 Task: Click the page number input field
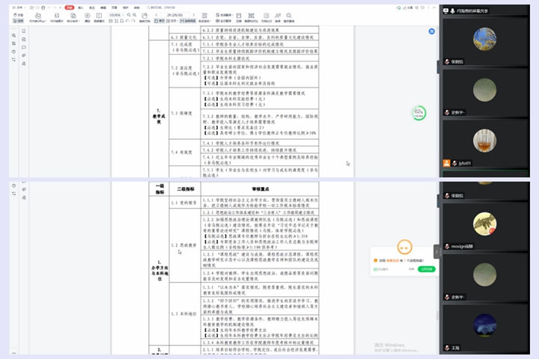(x=174, y=14)
